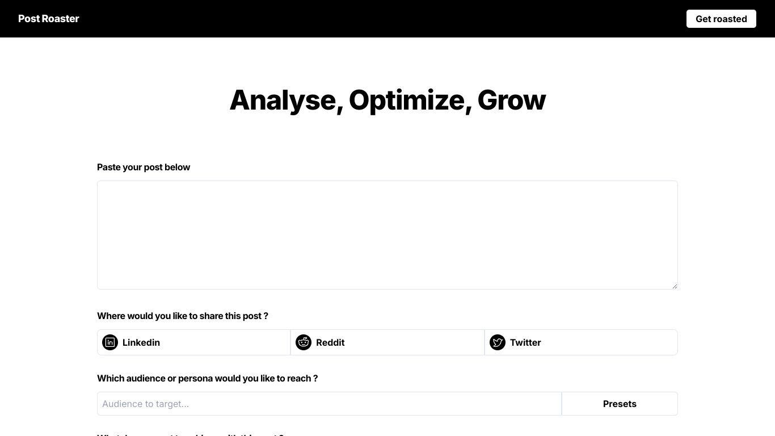
Task: Click the Twitter bird icon
Action: click(498, 342)
